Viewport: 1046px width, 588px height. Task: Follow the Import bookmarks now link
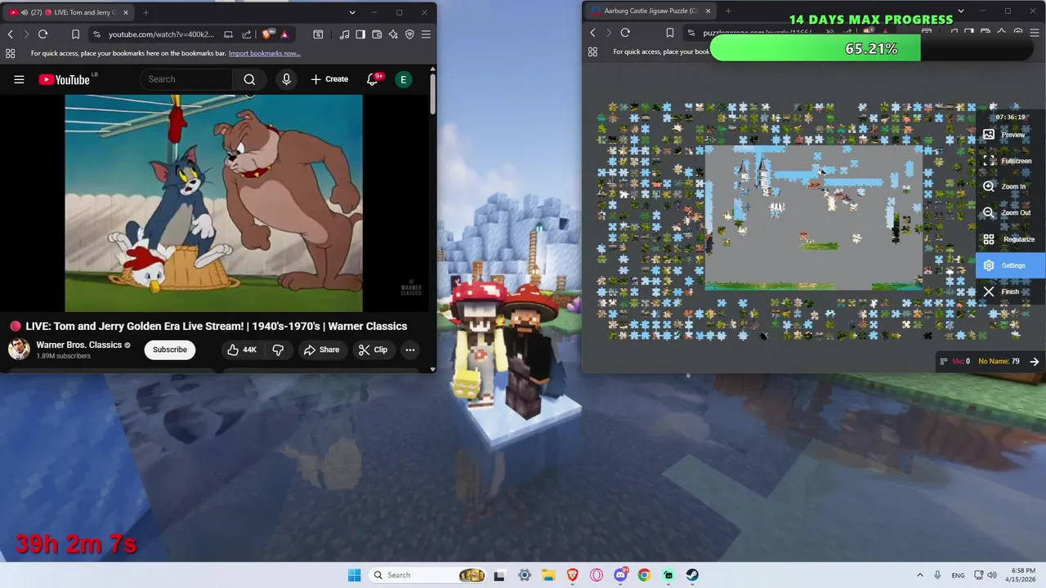pos(265,53)
